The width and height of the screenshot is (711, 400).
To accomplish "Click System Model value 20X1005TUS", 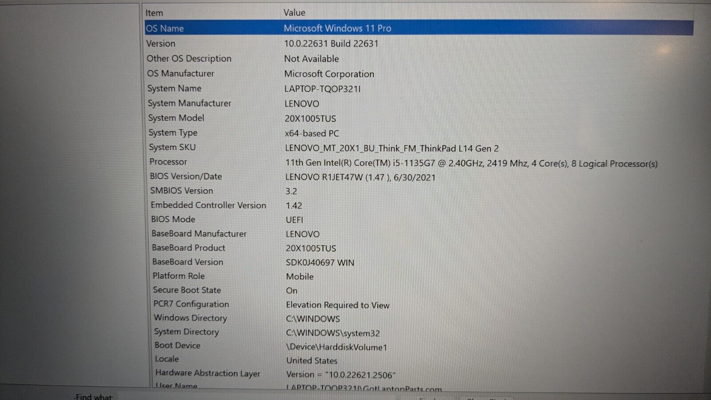I will [310, 119].
